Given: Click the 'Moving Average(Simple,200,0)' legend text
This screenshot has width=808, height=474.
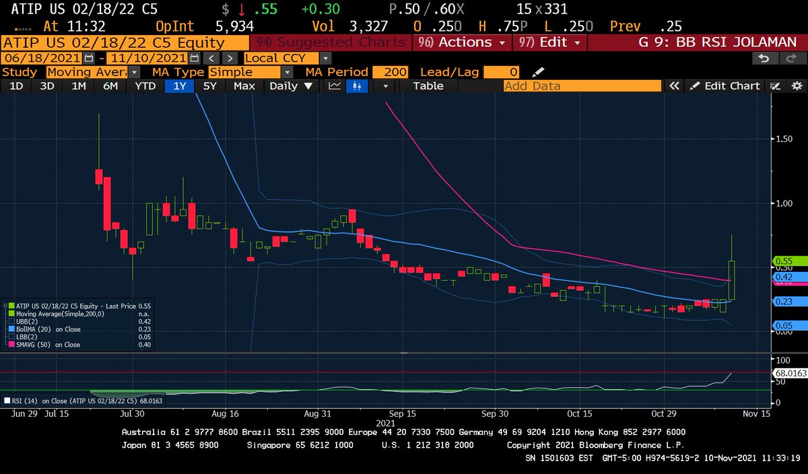Looking at the screenshot, I should (59, 313).
